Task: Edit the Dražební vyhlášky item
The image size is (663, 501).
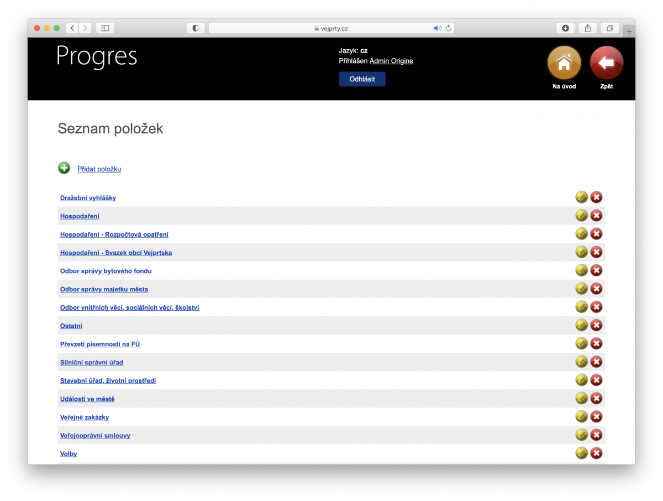Action: [x=581, y=197]
